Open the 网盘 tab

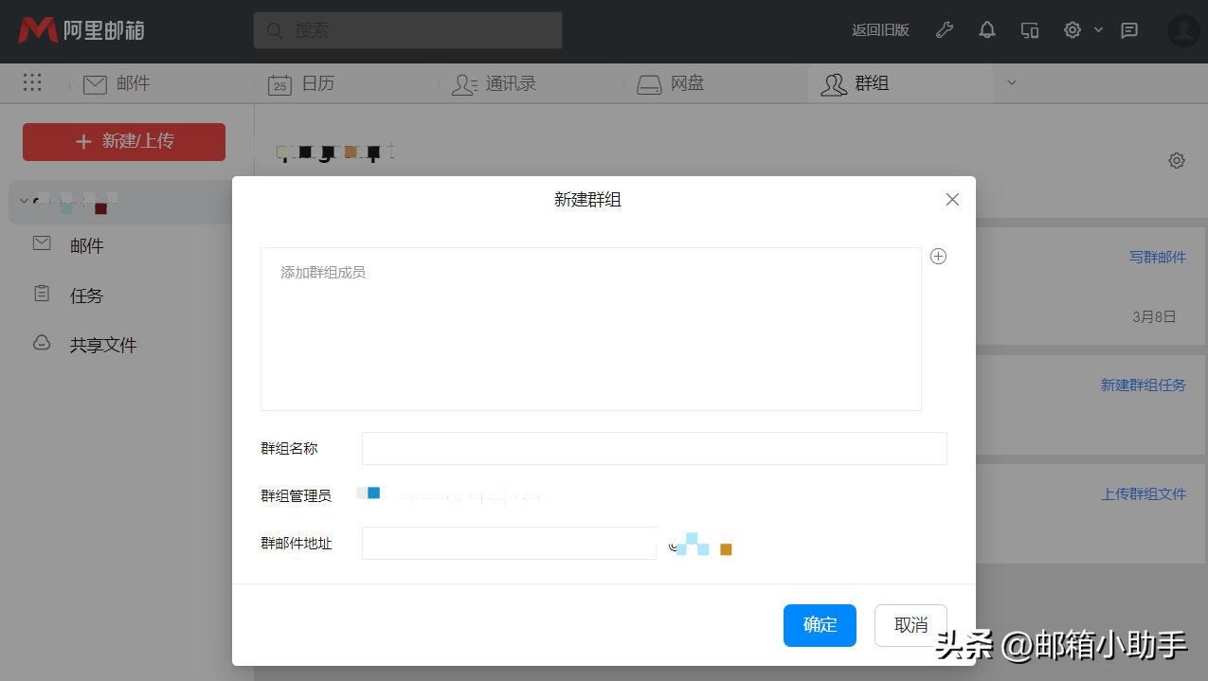point(671,83)
